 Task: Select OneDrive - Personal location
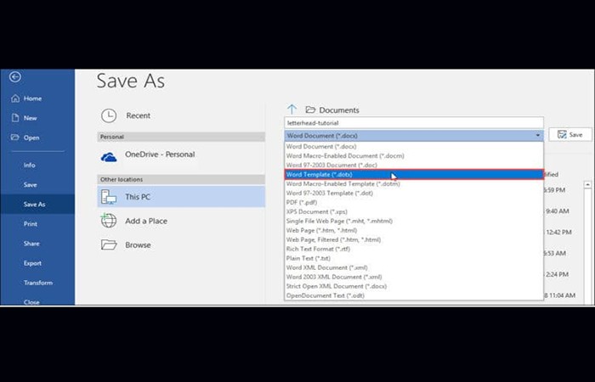point(181,156)
